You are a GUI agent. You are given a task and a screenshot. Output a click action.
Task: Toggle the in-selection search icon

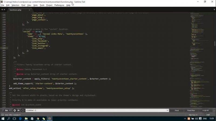18,111
